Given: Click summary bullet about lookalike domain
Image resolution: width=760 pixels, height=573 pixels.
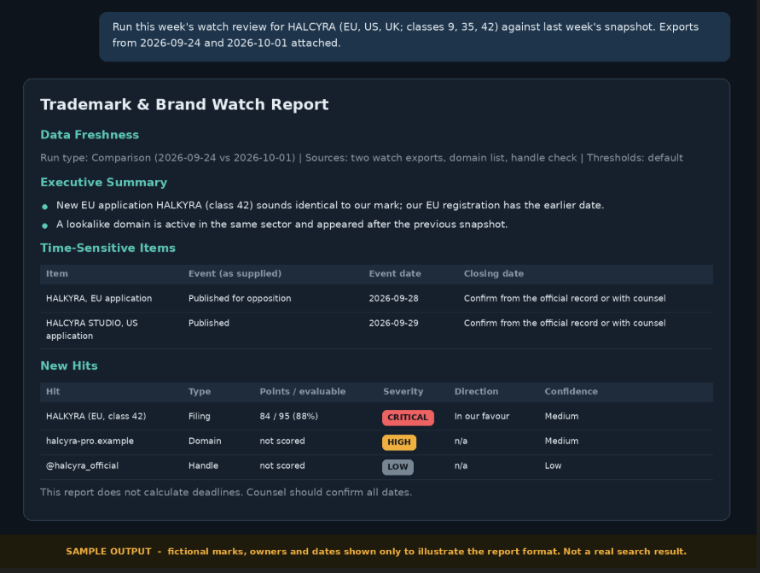Looking at the screenshot, I should [x=281, y=224].
